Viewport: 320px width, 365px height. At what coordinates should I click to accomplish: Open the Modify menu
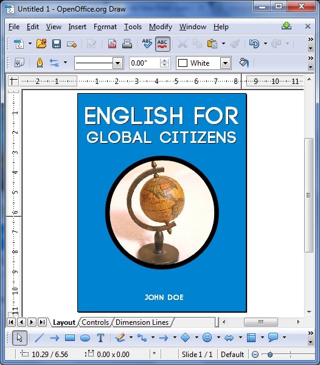[x=161, y=27]
